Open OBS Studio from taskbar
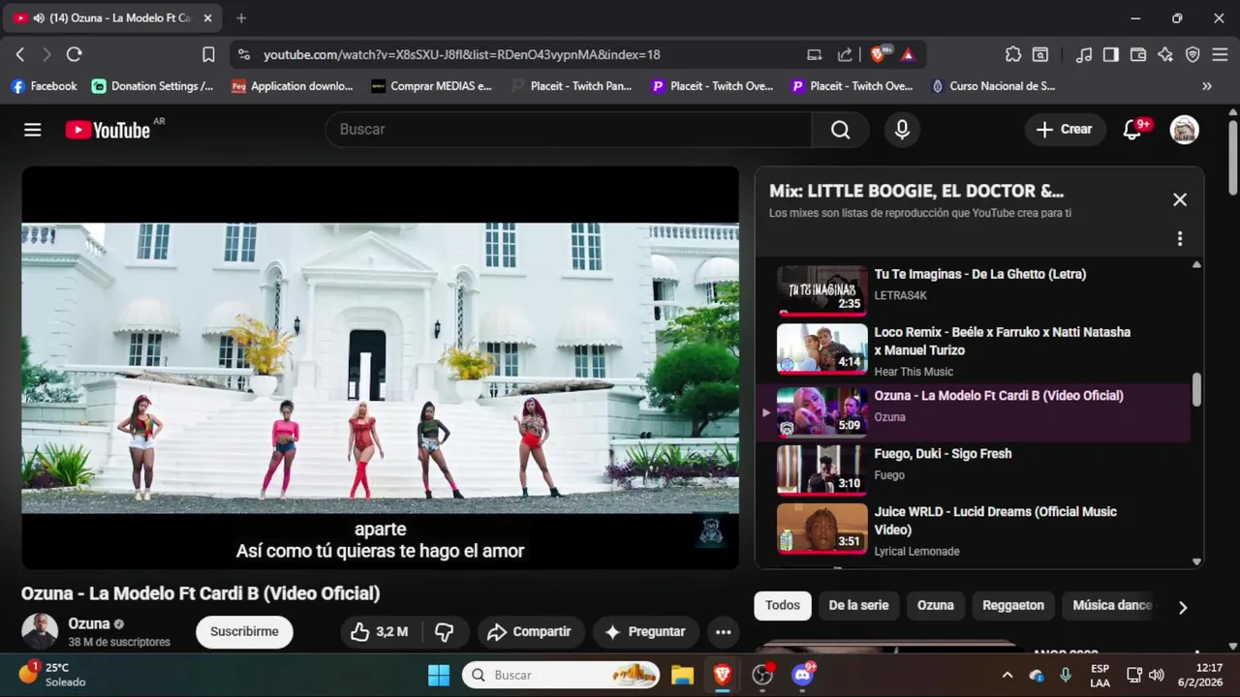Viewport: 1240px width, 697px height. (x=762, y=675)
